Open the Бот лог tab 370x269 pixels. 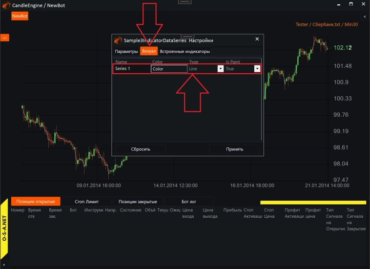tap(188, 202)
